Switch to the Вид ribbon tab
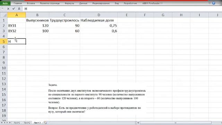 pyautogui.click(x=117, y=3)
